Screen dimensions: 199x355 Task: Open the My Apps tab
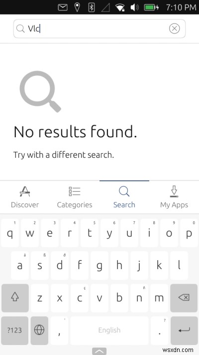pos(174,197)
